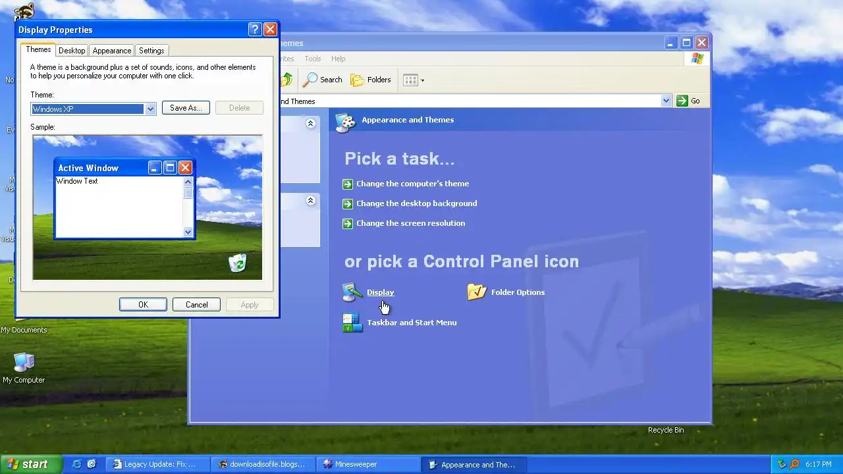Open the Help menu in Control Panel
843x474 pixels.
[338, 59]
